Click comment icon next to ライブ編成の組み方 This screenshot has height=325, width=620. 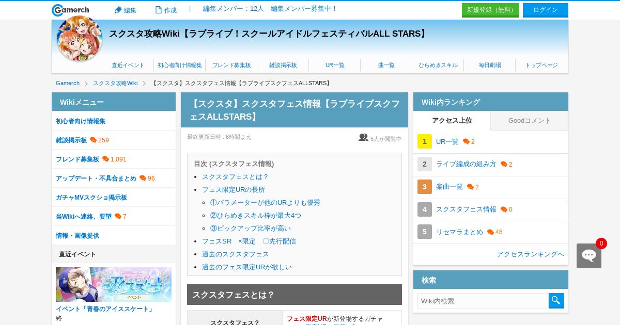(504, 164)
